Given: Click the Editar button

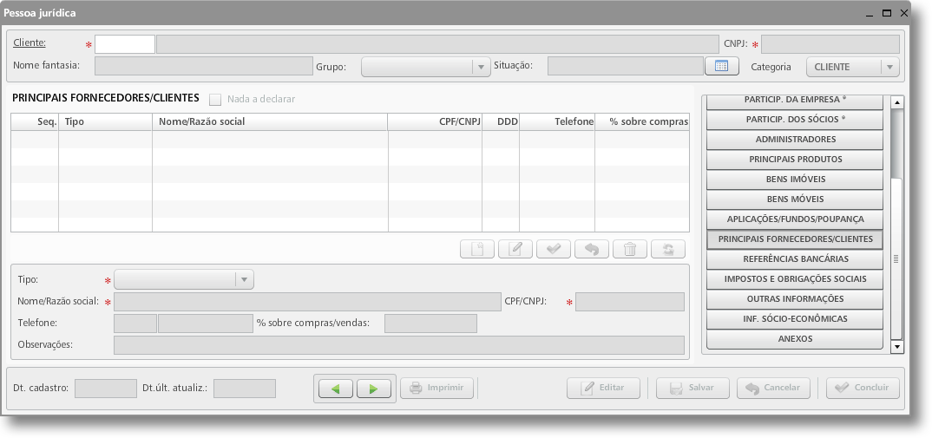Looking at the screenshot, I should tap(603, 388).
